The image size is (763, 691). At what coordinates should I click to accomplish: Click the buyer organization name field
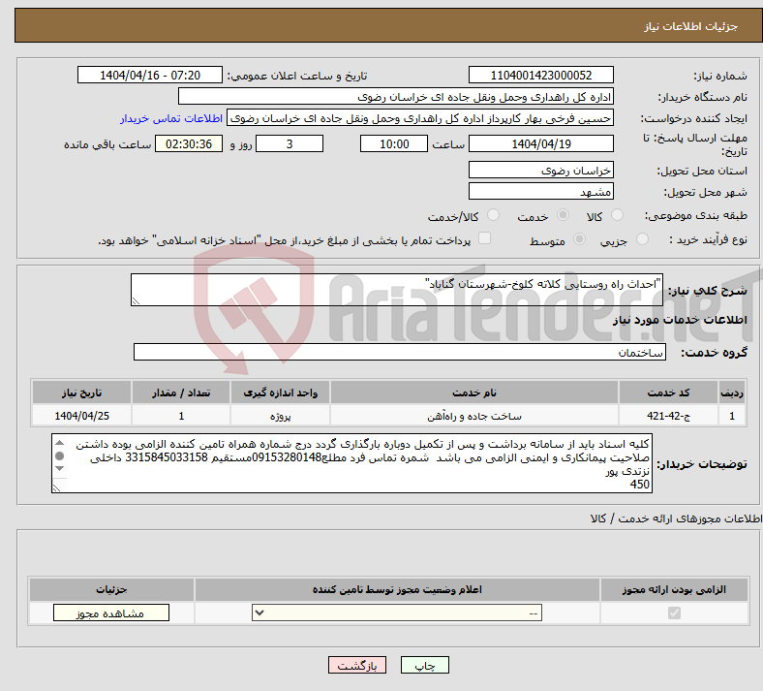pos(396,96)
